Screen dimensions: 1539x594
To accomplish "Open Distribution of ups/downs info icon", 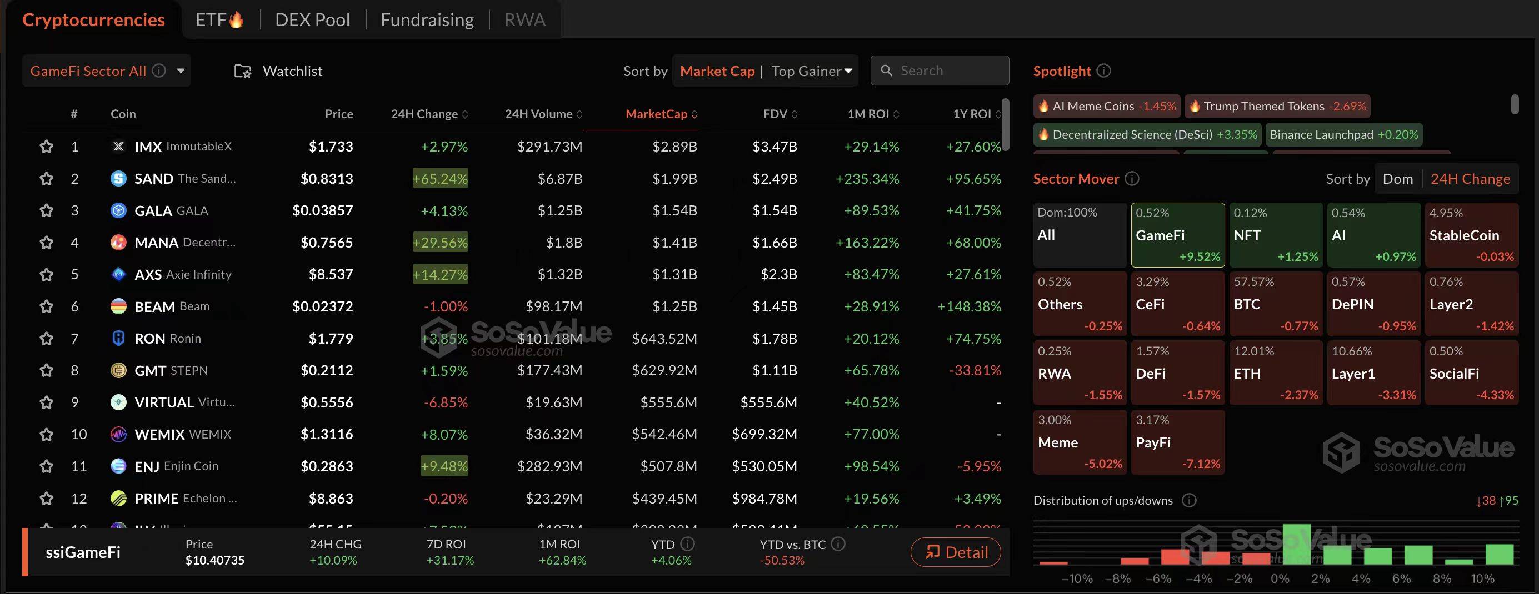I will pyautogui.click(x=1190, y=500).
